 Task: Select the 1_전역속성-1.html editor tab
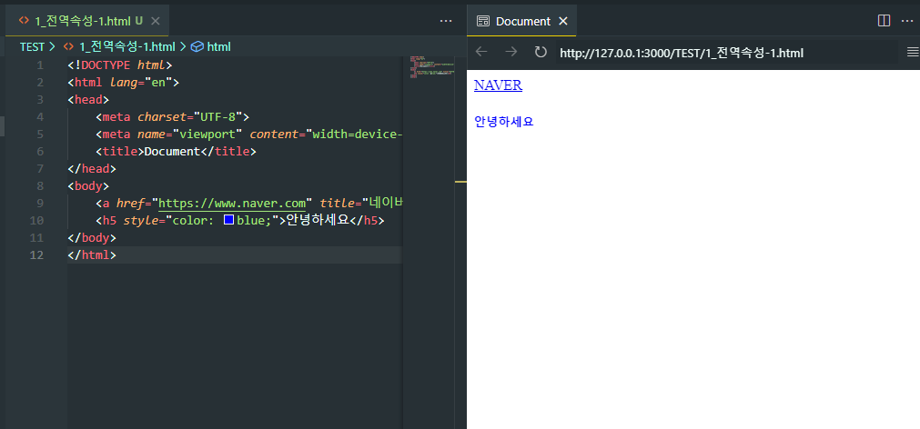[x=87, y=21]
